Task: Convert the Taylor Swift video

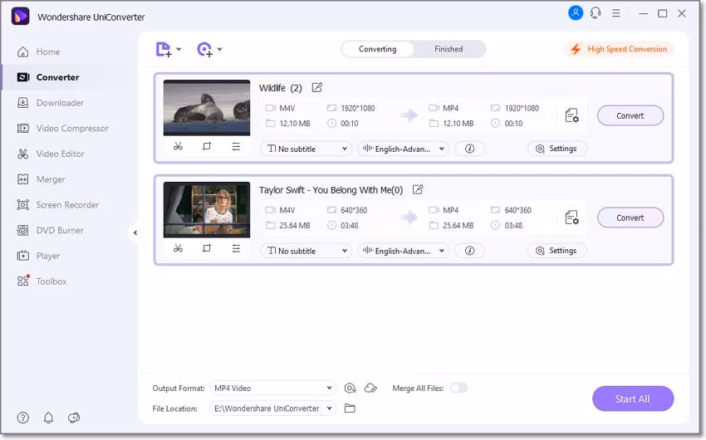Action: tap(630, 218)
